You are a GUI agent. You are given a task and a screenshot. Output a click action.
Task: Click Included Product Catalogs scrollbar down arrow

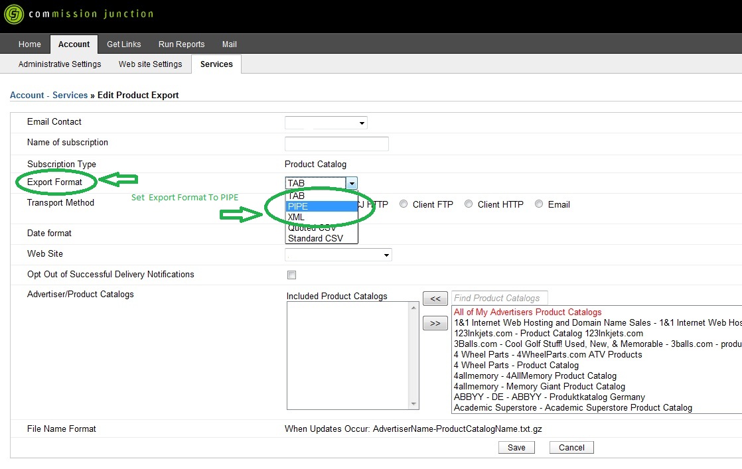(413, 404)
